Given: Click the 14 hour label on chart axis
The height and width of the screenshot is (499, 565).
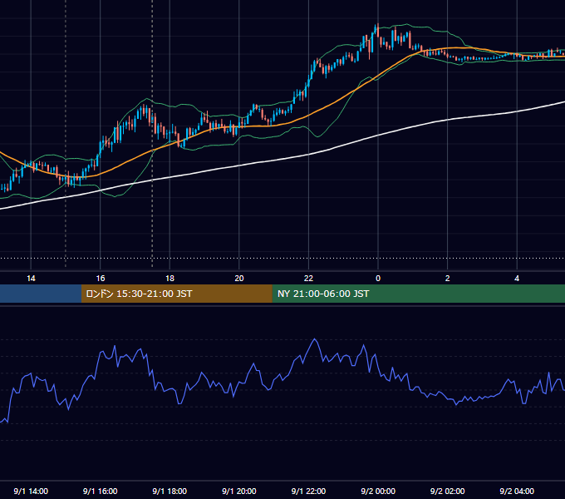Looking at the screenshot, I should click(31, 279).
